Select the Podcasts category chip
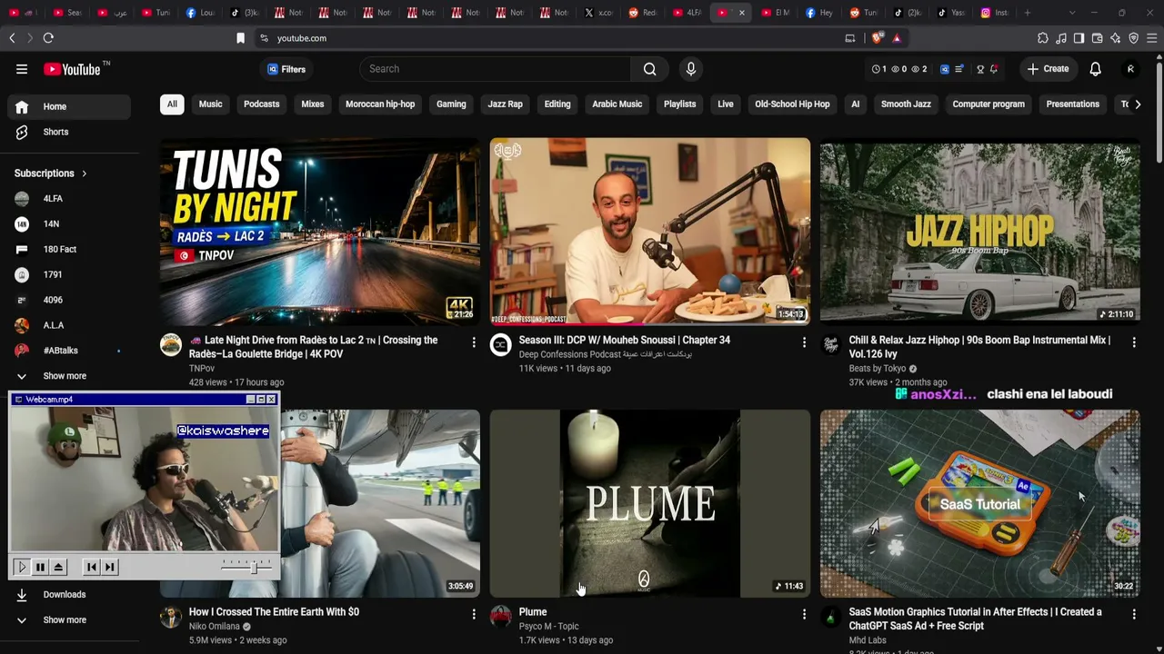 [261, 104]
